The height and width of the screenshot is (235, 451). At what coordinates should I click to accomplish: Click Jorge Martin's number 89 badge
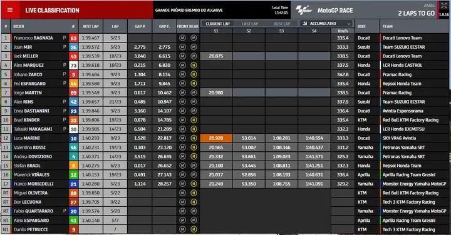[x=74, y=92]
